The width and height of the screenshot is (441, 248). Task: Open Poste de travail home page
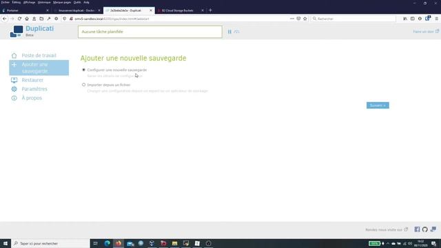pyautogui.click(x=39, y=55)
